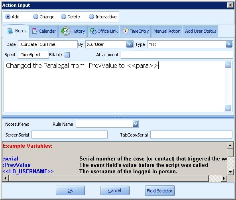The image size is (236, 200).
Task: Click the Cancel button
Action: (115, 190)
